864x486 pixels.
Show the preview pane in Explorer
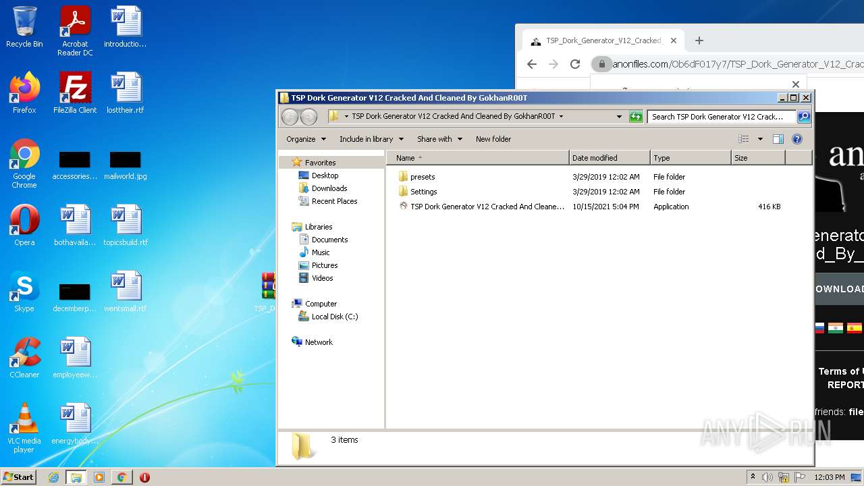[x=778, y=139]
